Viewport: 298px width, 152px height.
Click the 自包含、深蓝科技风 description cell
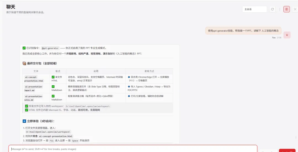(x=96, y=79)
